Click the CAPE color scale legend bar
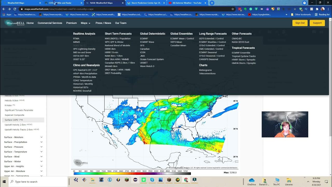This screenshot has width=332, height=187. pos(132,173)
